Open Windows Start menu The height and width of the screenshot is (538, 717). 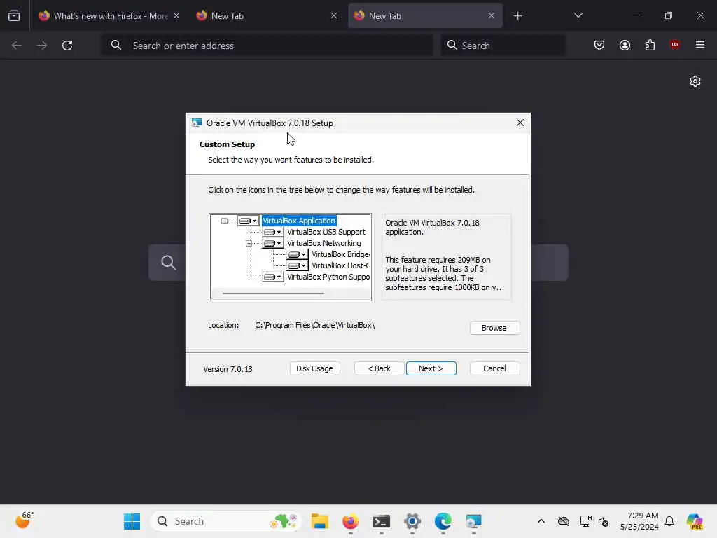tap(132, 521)
